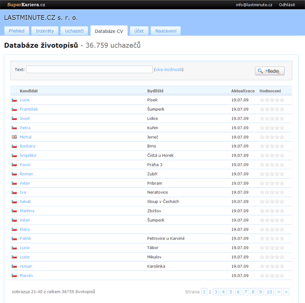
Task: Click the star rating in Klára's row
Action: tap(272, 229)
